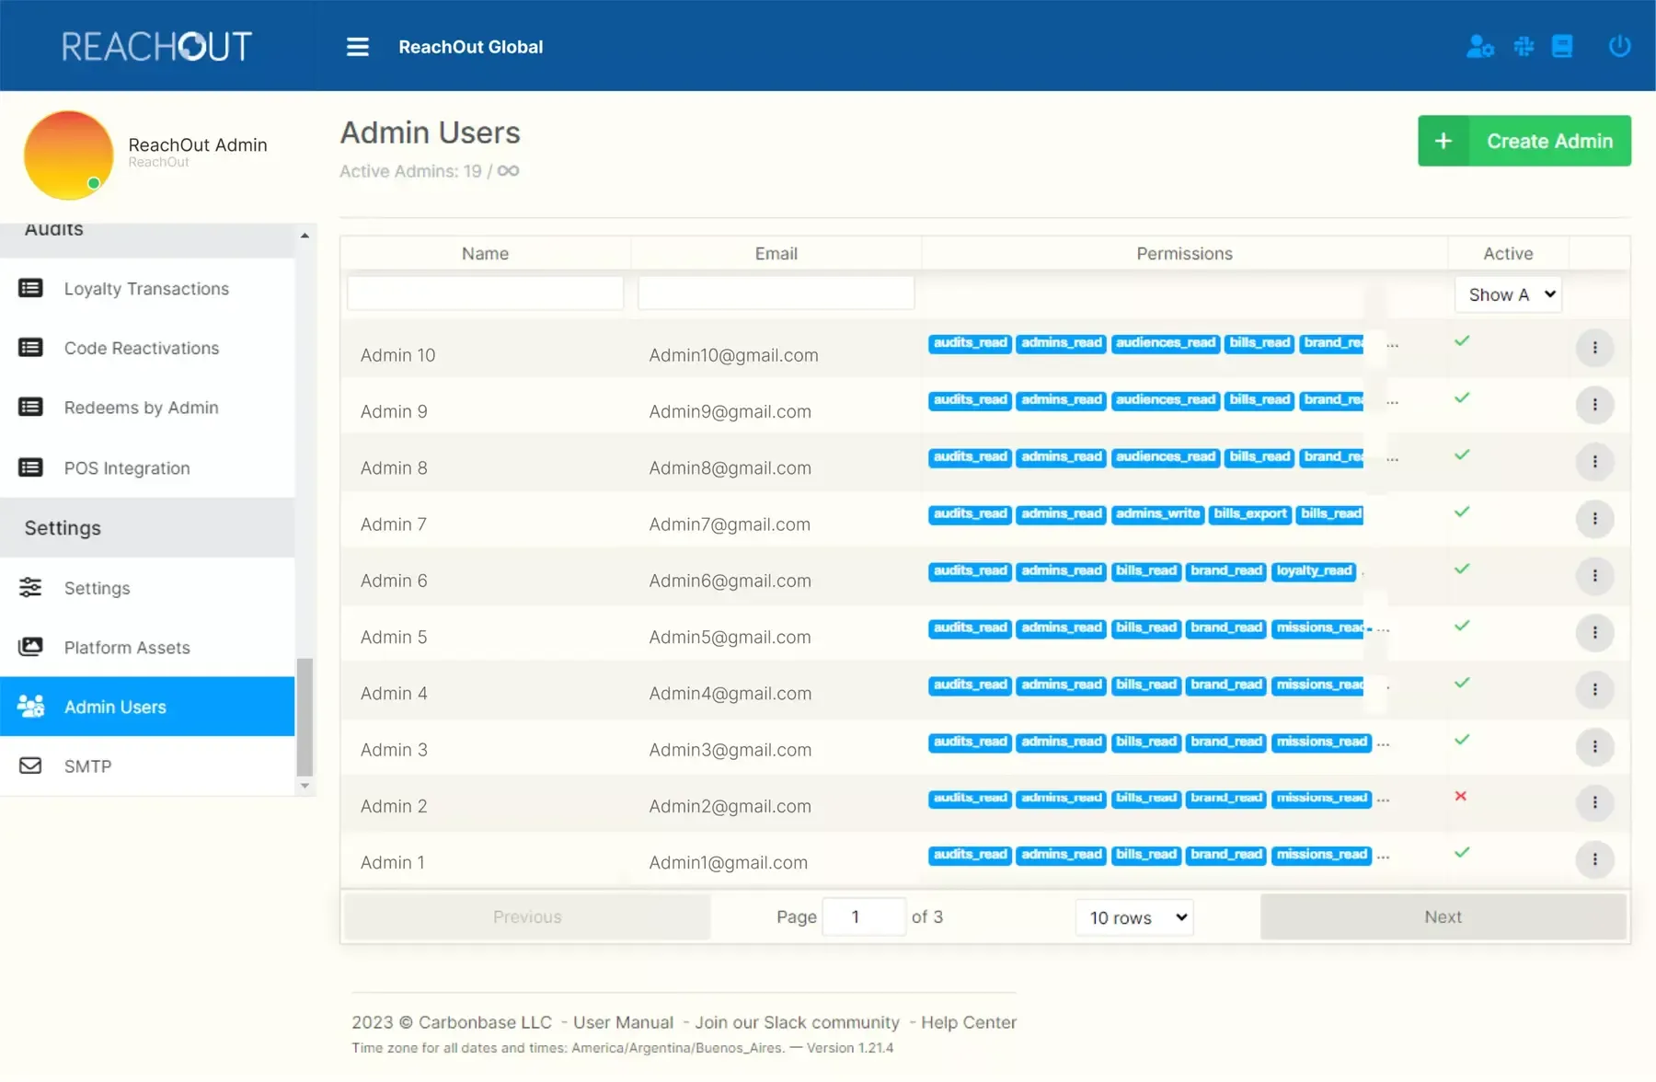Viewport: 1656px width, 1082px height.
Task: Open the 10 rows page-size dropdown
Action: 1134,917
